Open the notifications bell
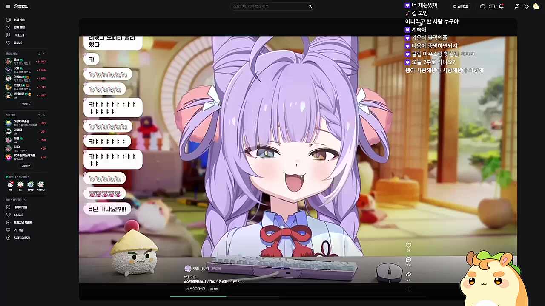This screenshot has height=306, width=545. [502, 6]
